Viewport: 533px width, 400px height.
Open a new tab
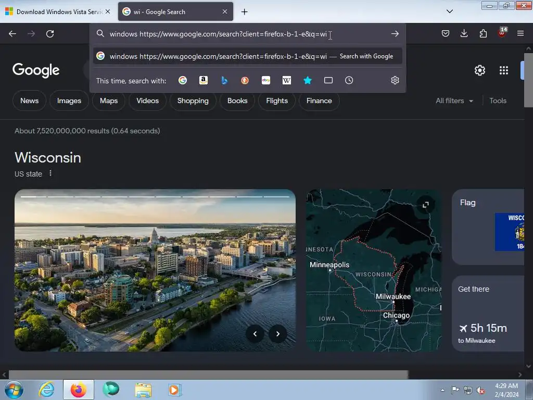point(245,12)
